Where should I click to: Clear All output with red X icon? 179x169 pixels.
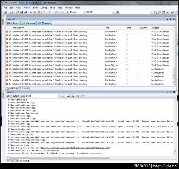point(78,96)
